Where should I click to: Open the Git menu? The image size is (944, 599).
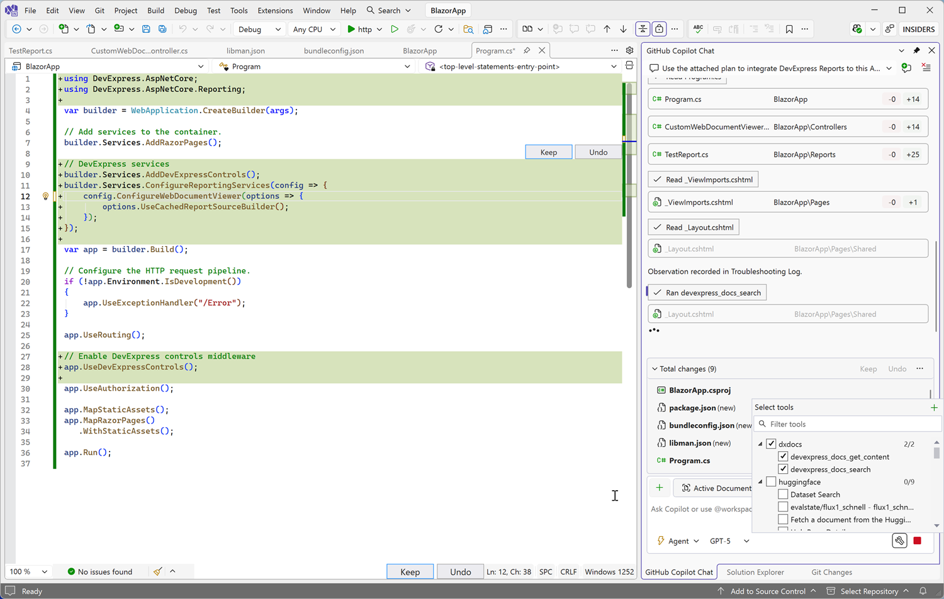tap(100, 10)
